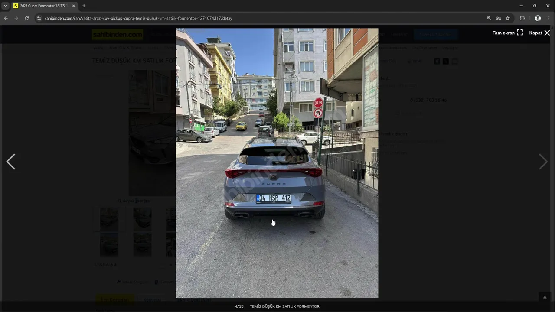Open the zoom magnifier icon in address bar
Image resolution: width=555 pixels, height=312 pixels.
tap(489, 18)
